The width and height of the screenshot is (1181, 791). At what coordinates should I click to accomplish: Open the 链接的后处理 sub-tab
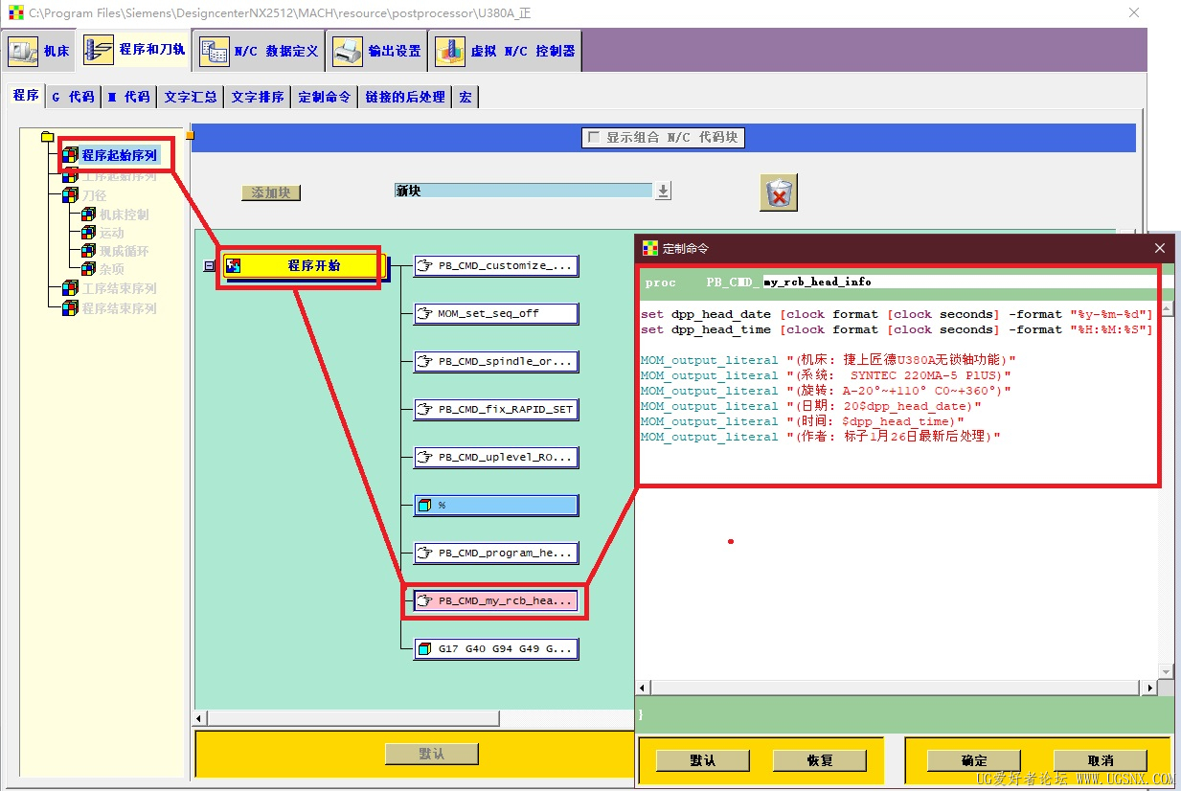click(x=405, y=97)
